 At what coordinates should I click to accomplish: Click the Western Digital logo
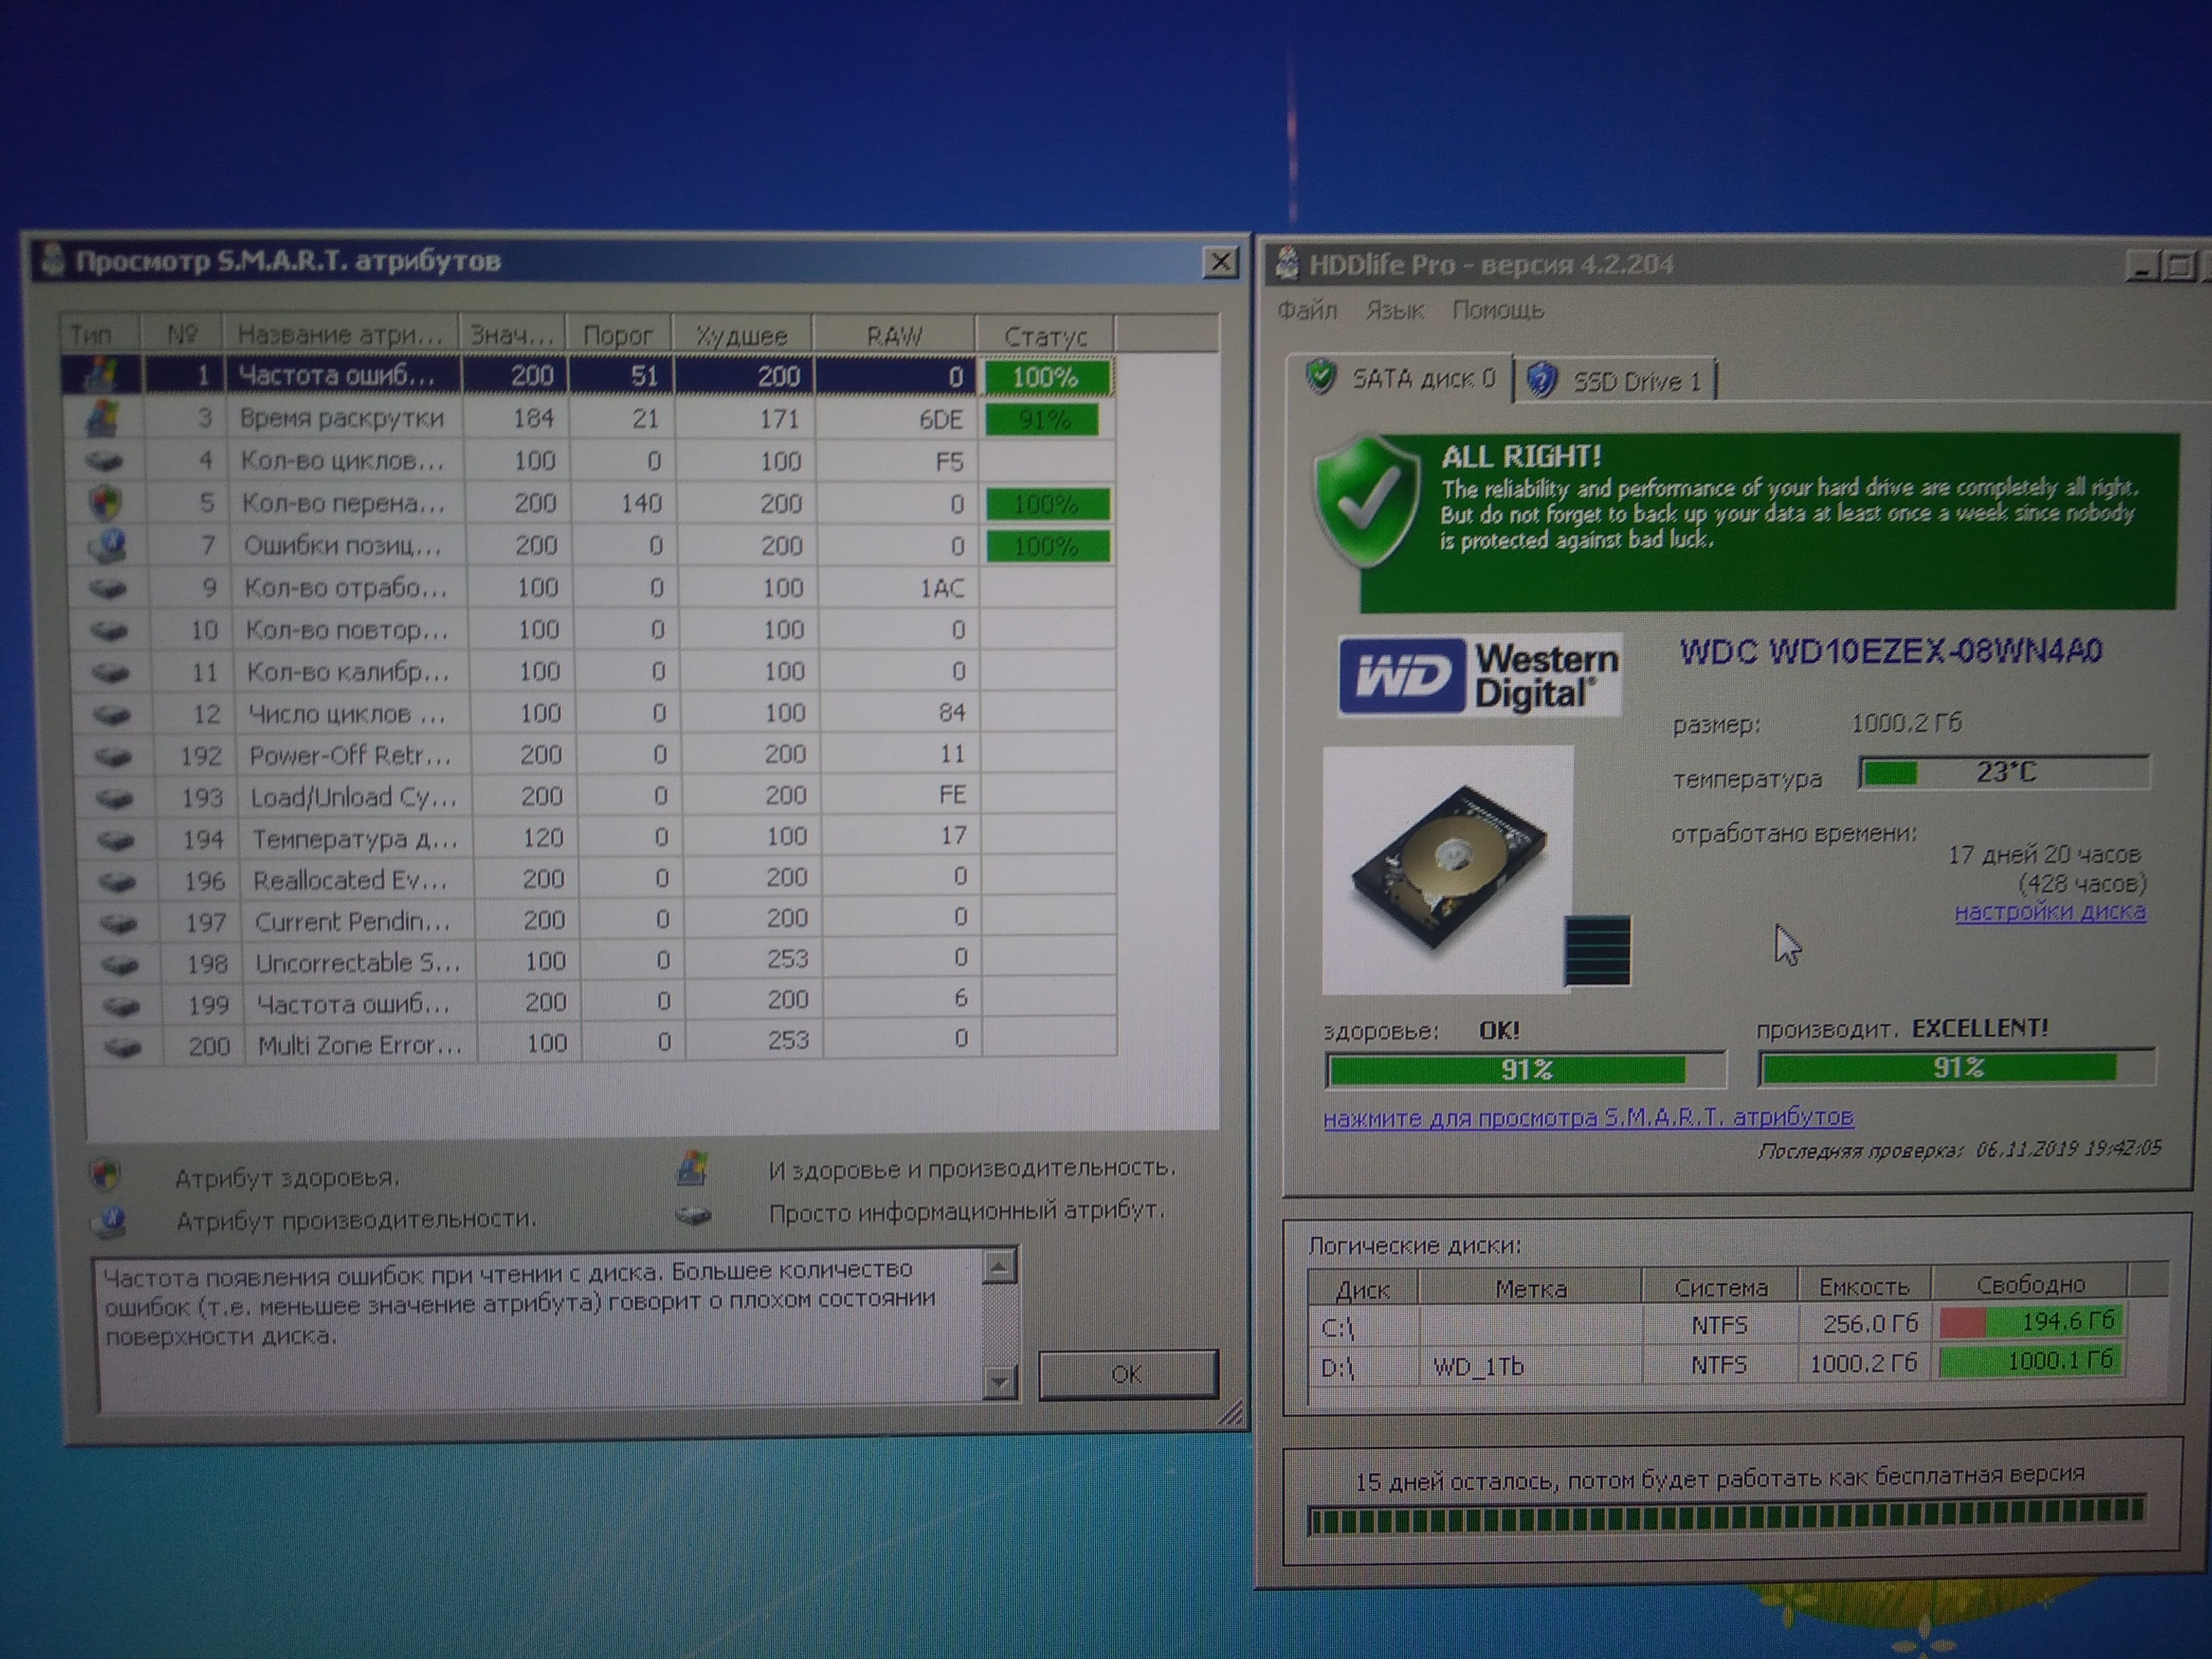click(x=1479, y=676)
